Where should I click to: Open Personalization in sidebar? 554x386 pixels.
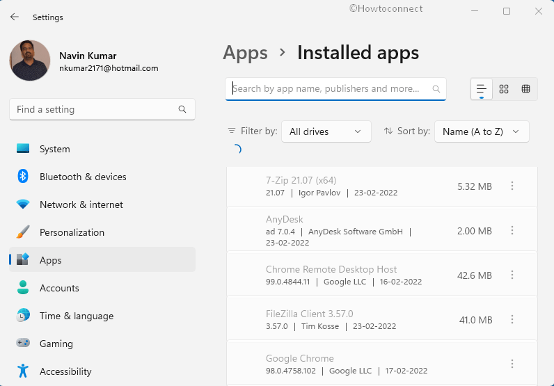click(x=102, y=232)
